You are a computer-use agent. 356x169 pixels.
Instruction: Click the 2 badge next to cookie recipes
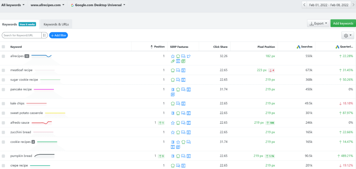(x=33, y=142)
